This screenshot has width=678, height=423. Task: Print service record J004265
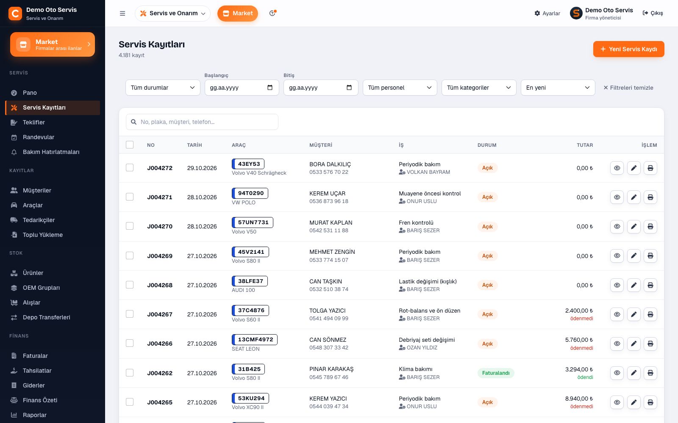click(650, 402)
